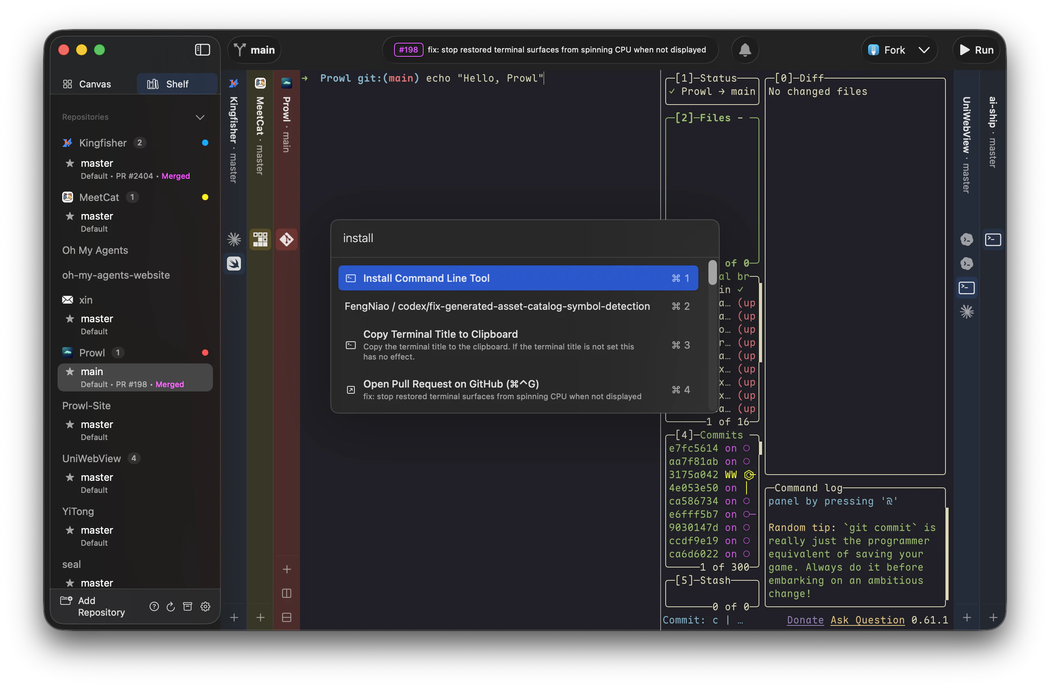1050x688 pixels.
Task: Split the Prowl pane vertically
Action: tap(287, 593)
